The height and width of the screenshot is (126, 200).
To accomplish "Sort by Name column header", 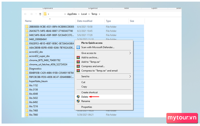I will pyautogui.click(x=28, y=21).
